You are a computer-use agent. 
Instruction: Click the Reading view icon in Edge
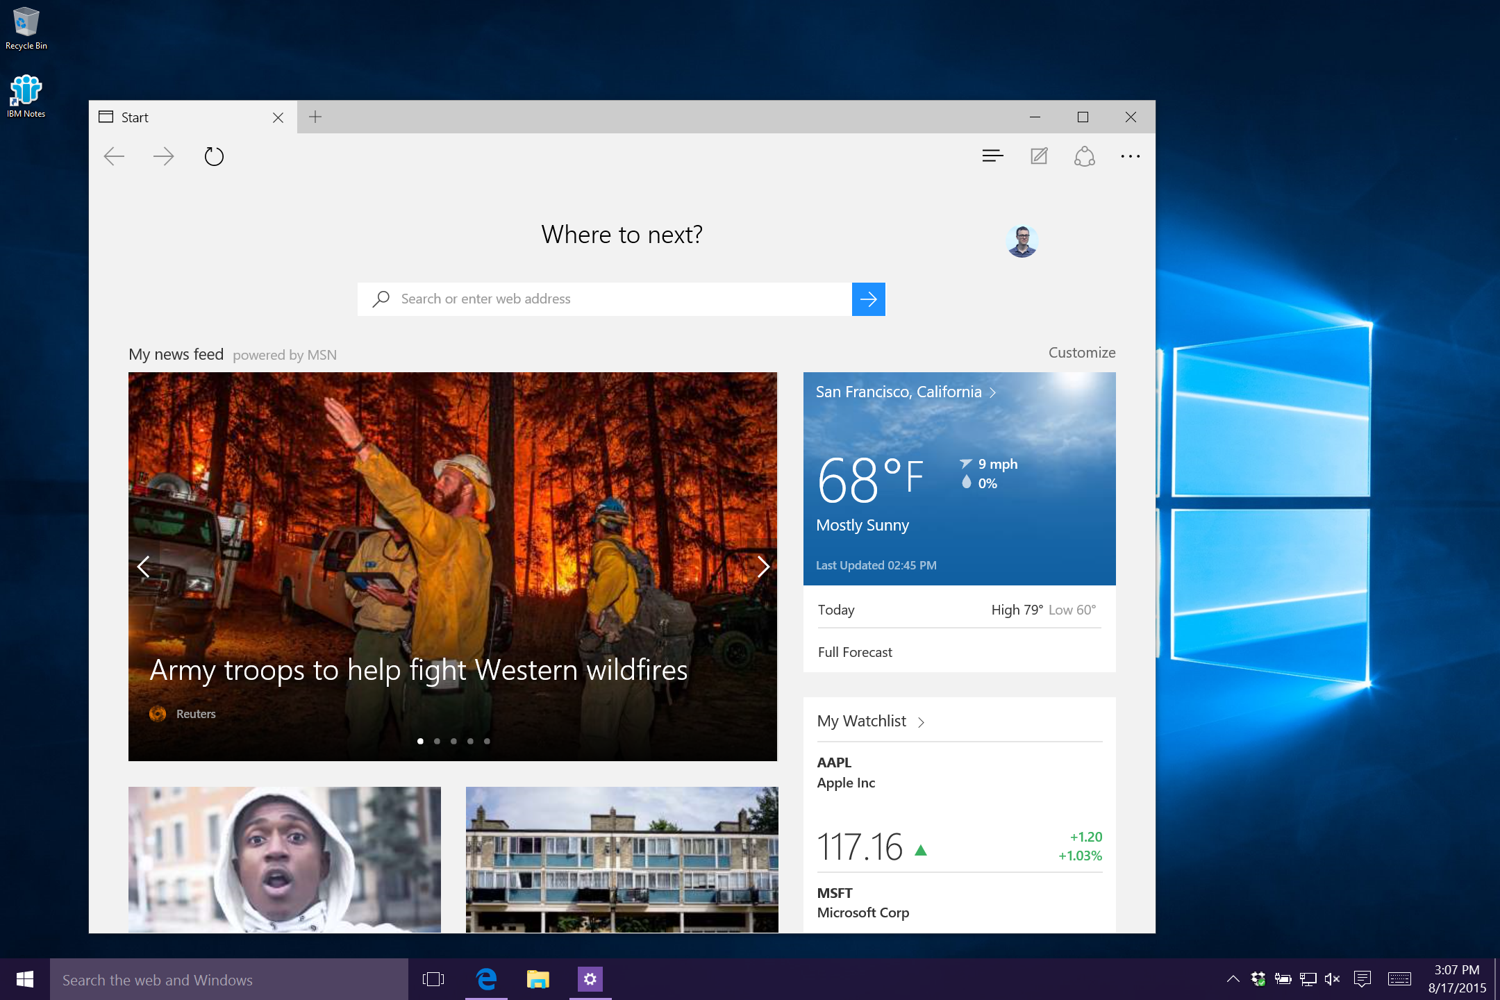click(991, 156)
